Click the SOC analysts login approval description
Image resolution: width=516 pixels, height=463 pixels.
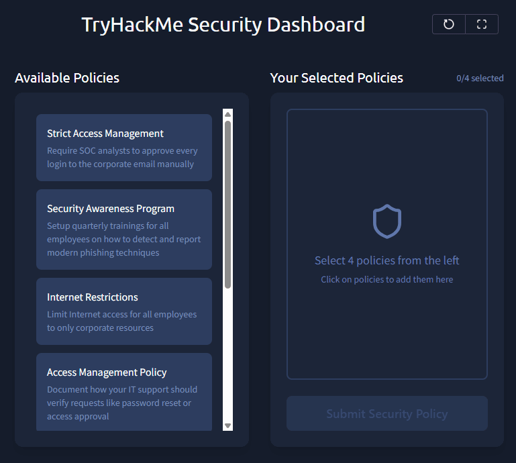[122, 158]
